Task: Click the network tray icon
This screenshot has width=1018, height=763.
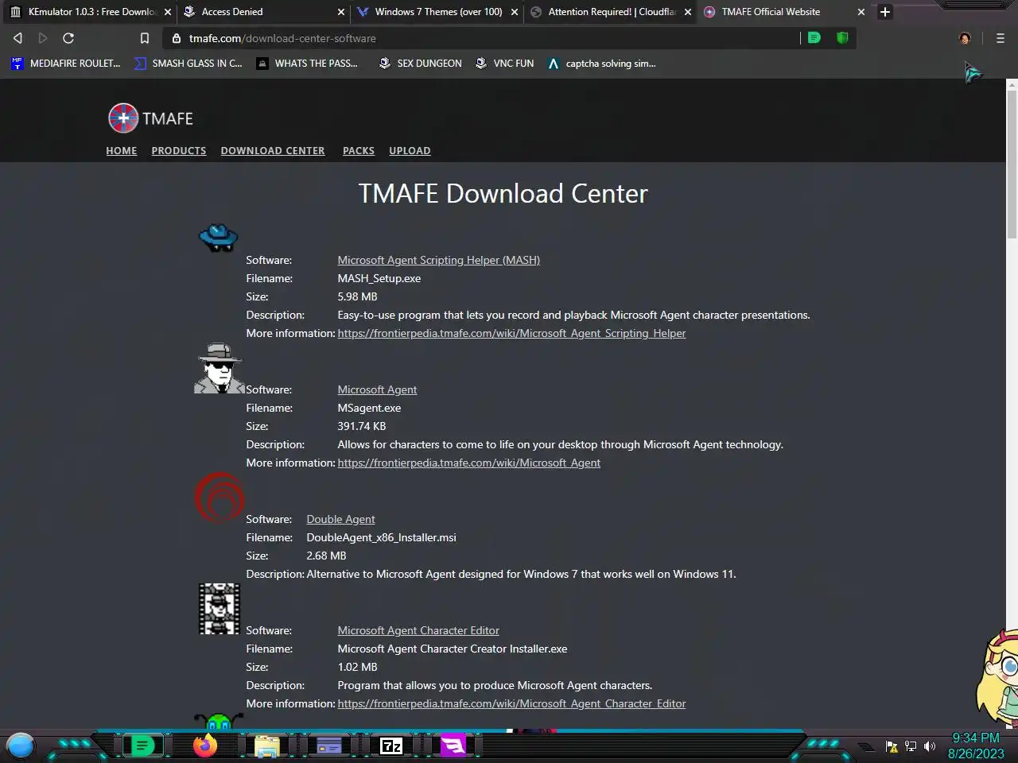Action: (x=911, y=746)
